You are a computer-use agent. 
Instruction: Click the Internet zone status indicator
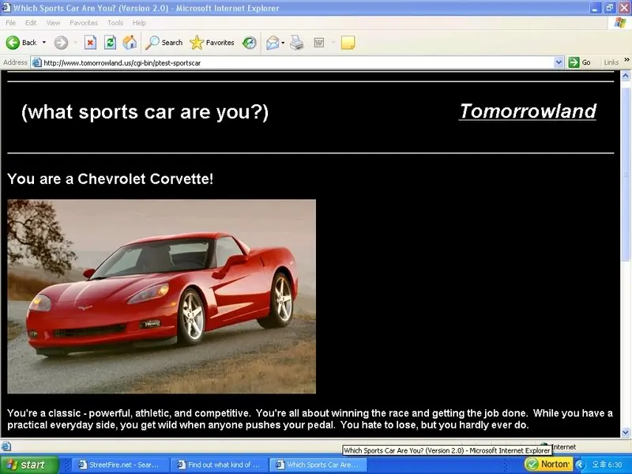pos(559,446)
